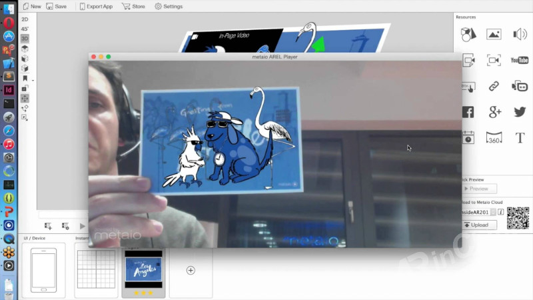Add a button resource
This screenshot has height=300, width=533.
468,87
